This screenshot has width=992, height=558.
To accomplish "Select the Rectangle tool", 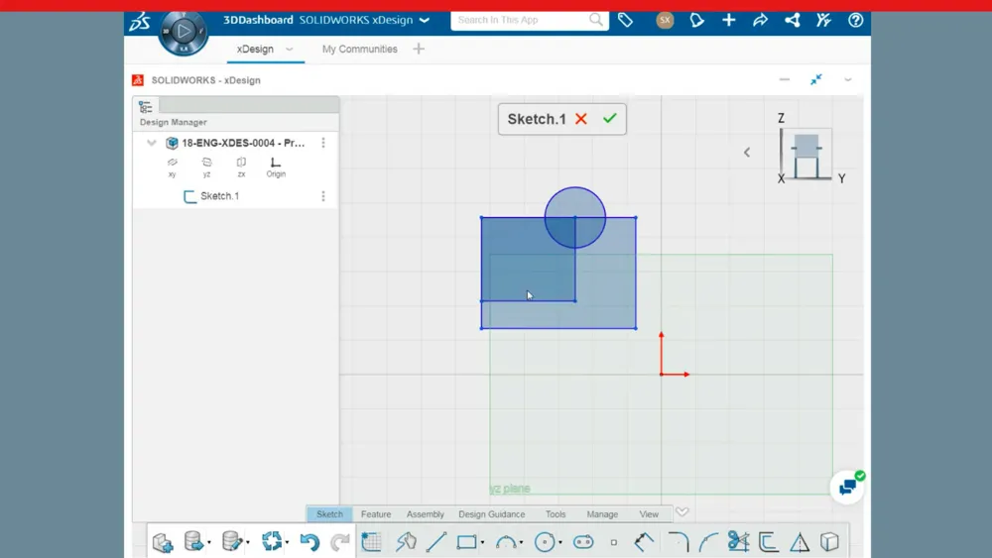I will click(x=467, y=542).
